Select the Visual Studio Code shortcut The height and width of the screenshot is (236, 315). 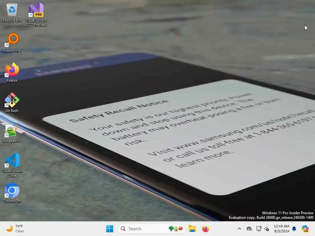(12, 165)
